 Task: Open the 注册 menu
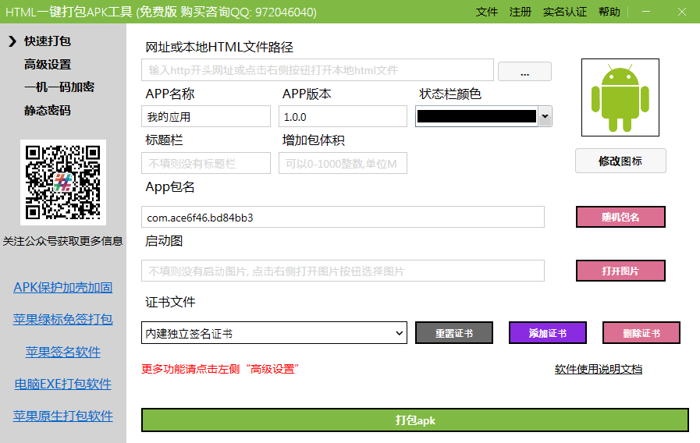point(521,12)
